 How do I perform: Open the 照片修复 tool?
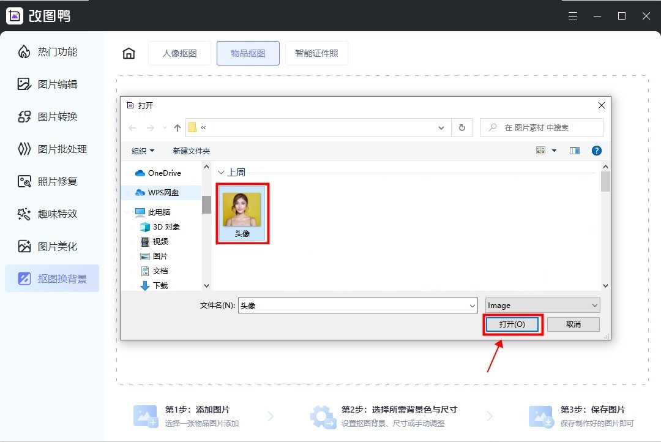pyautogui.click(x=52, y=181)
